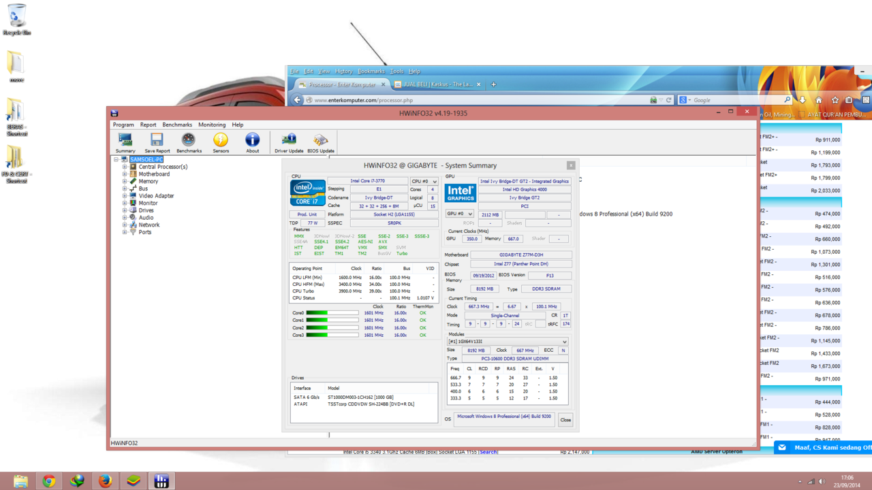Click Firefox bookmark star icon

point(835,100)
